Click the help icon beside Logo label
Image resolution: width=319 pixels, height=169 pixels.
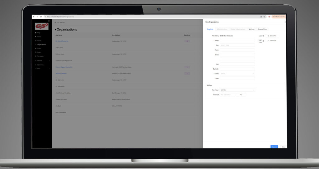263,36
